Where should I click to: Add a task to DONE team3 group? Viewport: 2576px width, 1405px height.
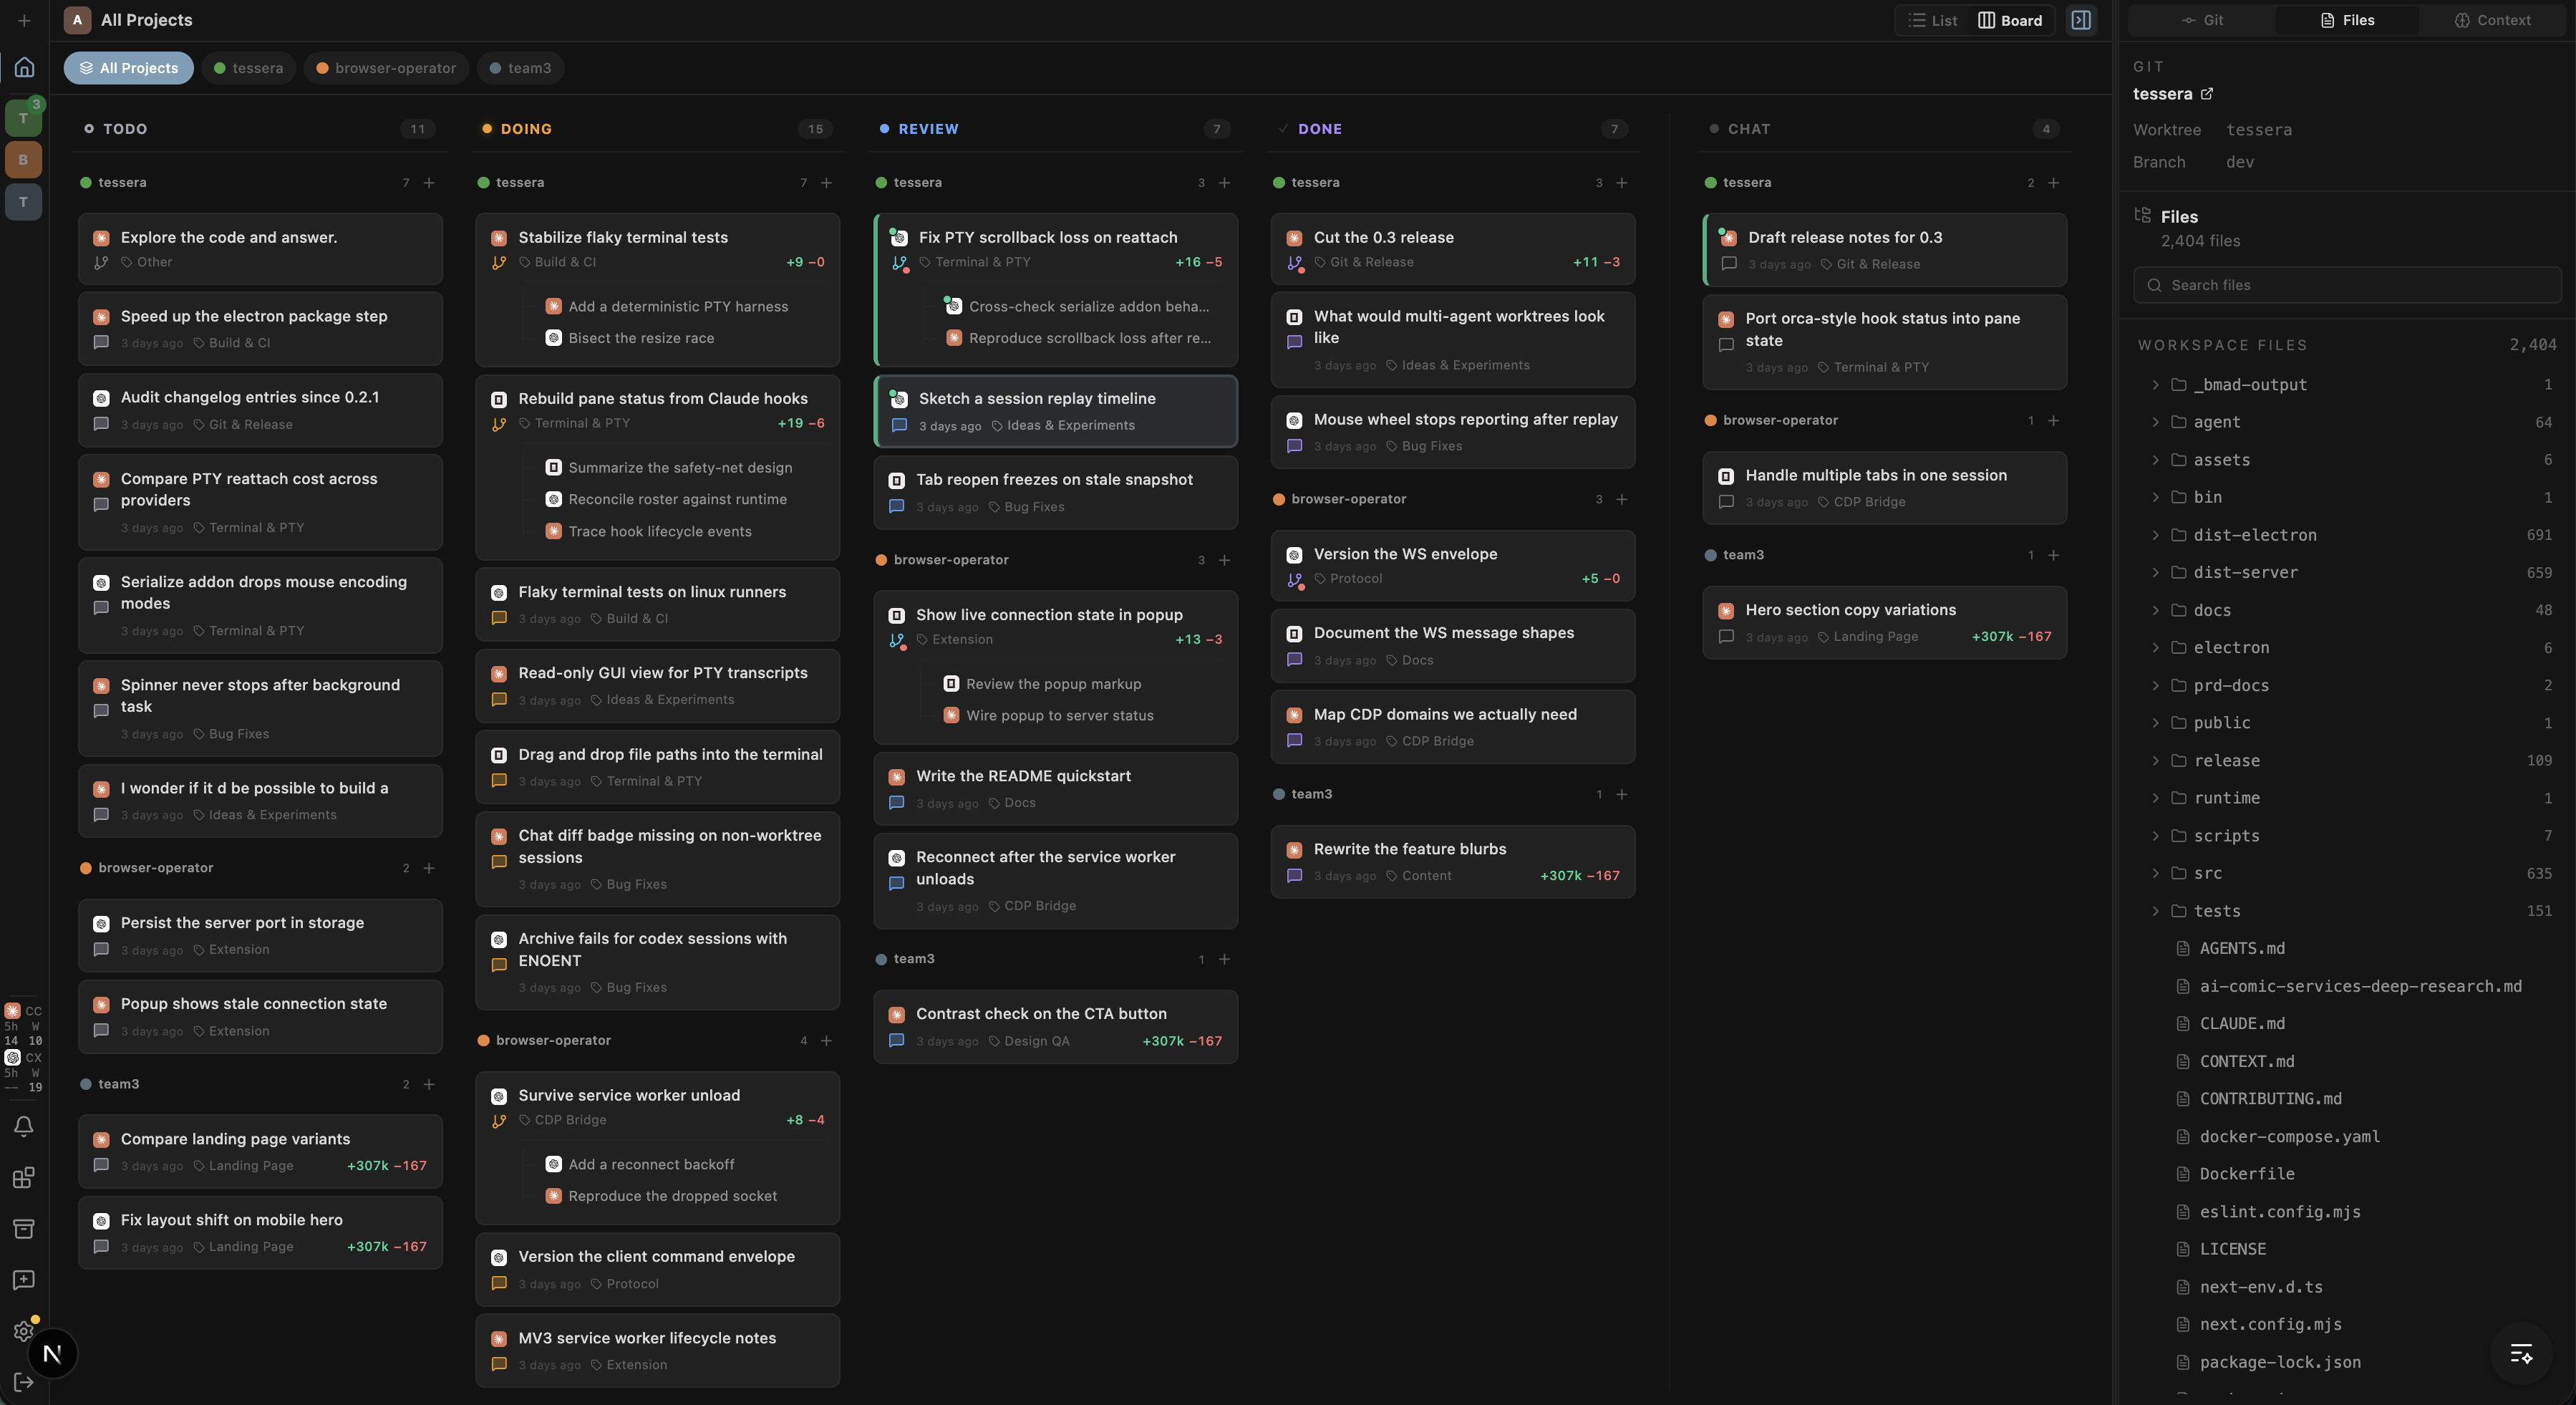pos(1621,794)
